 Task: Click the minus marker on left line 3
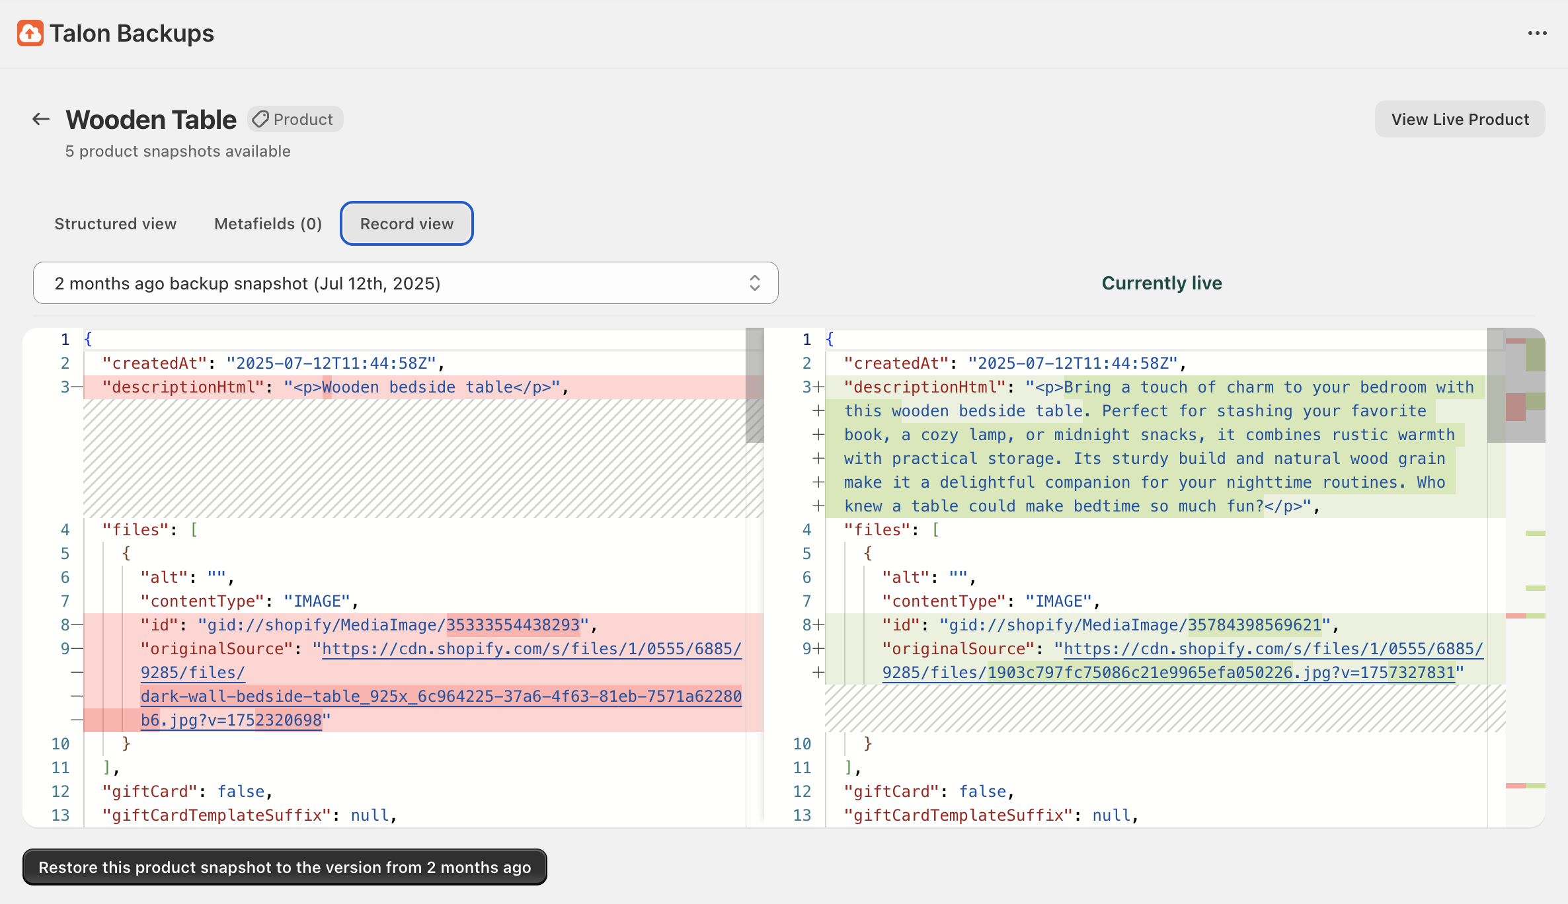click(x=77, y=387)
